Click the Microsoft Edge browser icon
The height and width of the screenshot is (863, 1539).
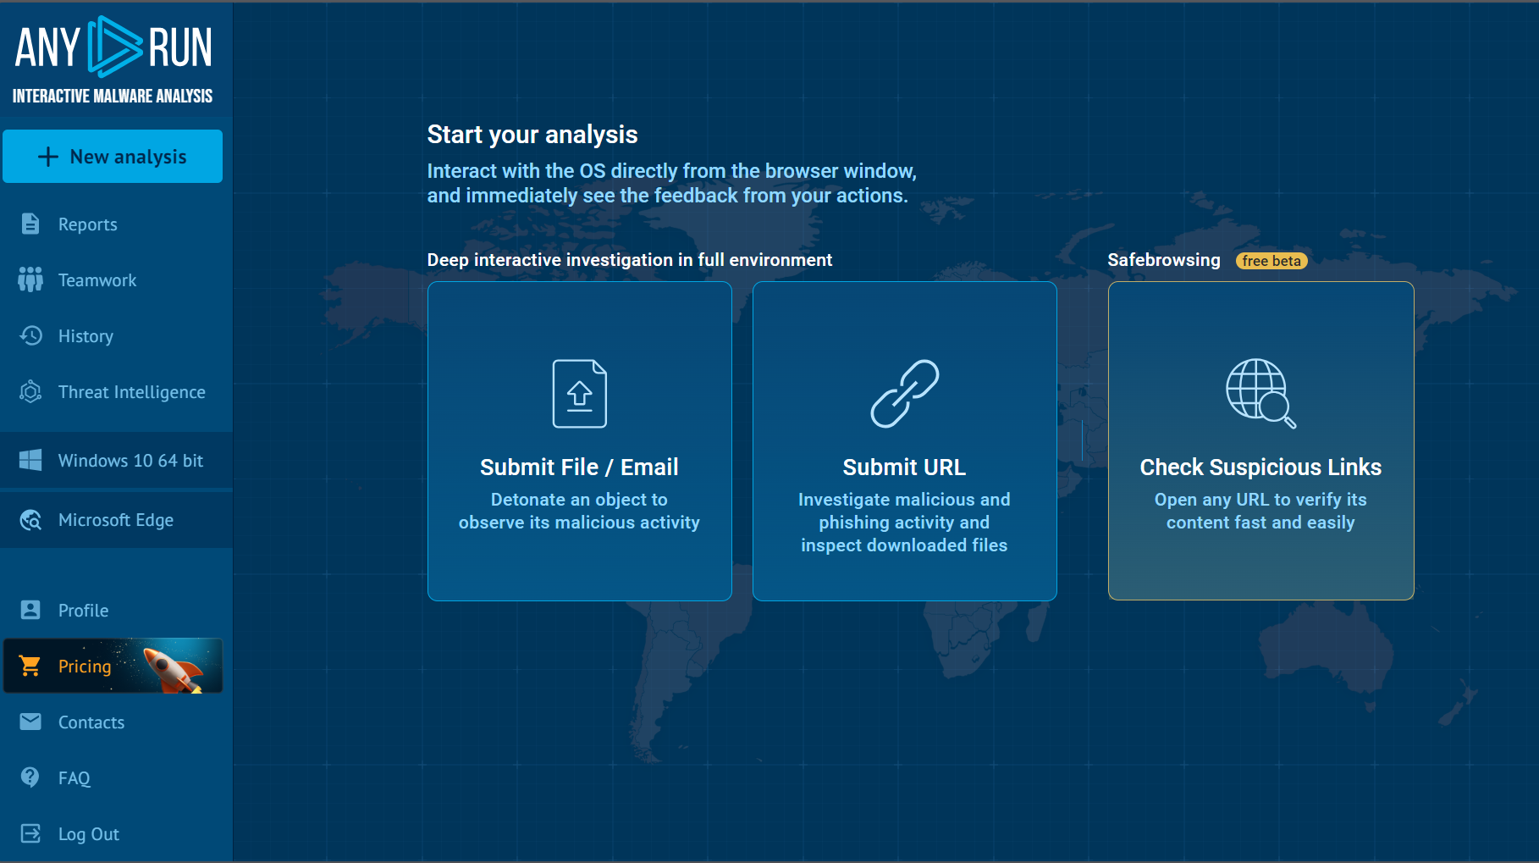[x=30, y=519]
